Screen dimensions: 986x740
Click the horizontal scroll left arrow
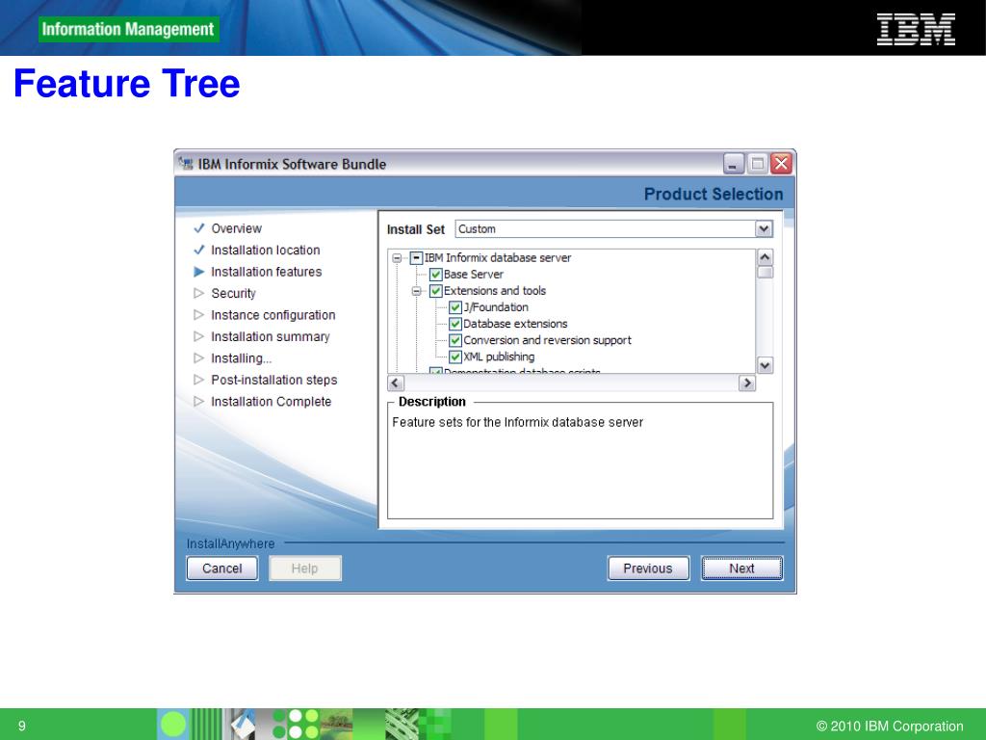(396, 383)
